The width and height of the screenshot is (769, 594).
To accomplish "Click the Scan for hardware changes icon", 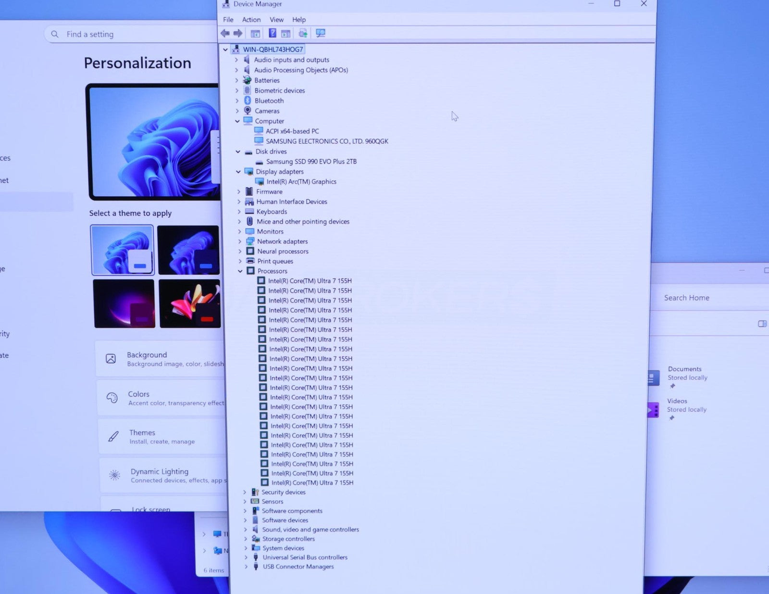I will tap(321, 33).
